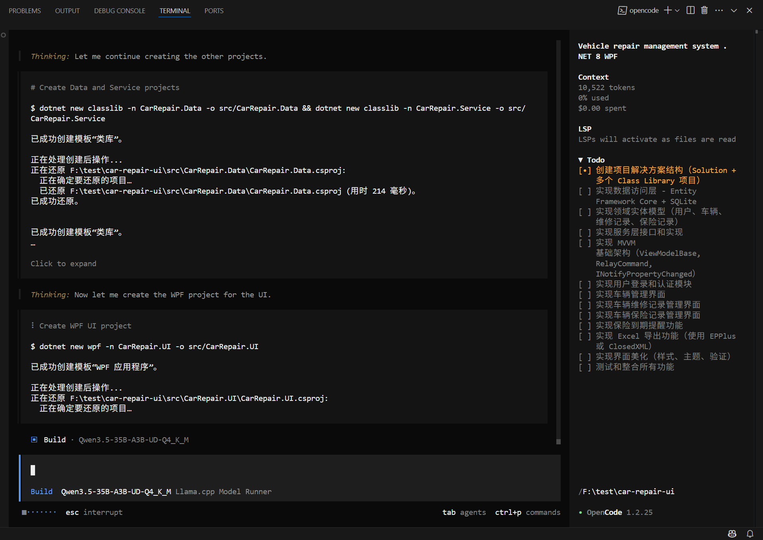Image resolution: width=763 pixels, height=540 pixels.
Task: Open the terminal profile dropdown arrow
Action: 677,10
